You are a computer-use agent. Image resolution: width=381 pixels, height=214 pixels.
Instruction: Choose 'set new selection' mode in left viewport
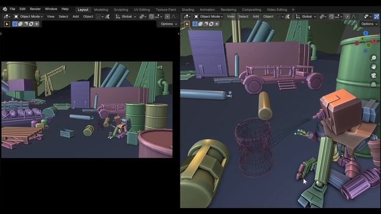(x=15, y=24)
